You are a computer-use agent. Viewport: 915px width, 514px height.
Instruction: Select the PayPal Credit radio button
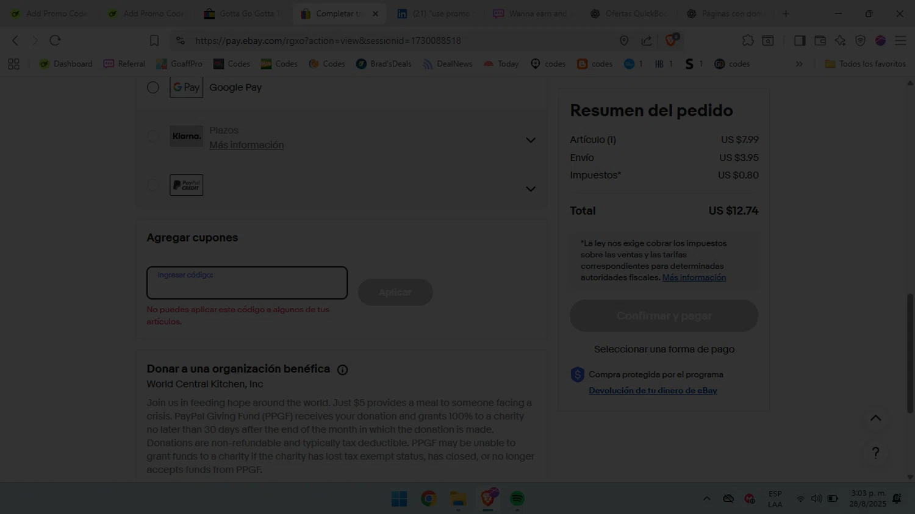(153, 185)
